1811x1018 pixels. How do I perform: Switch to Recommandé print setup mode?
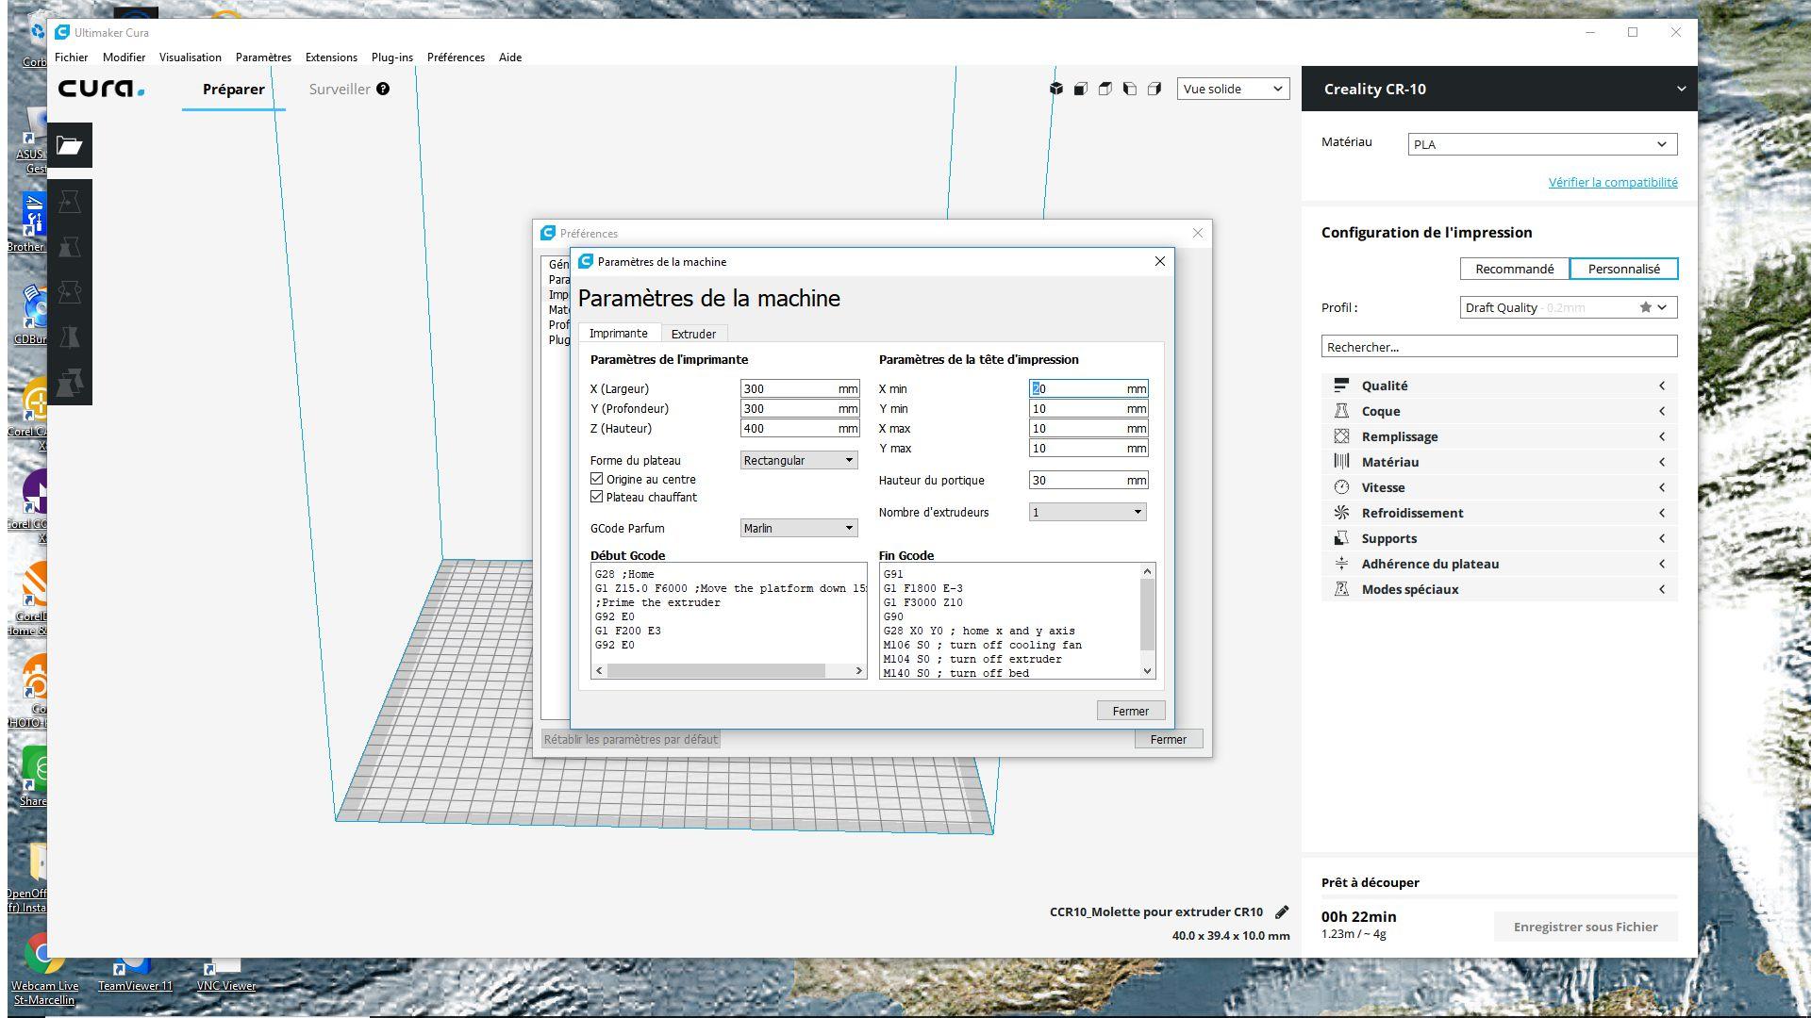pyautogui.click(x=1514, y=269)
